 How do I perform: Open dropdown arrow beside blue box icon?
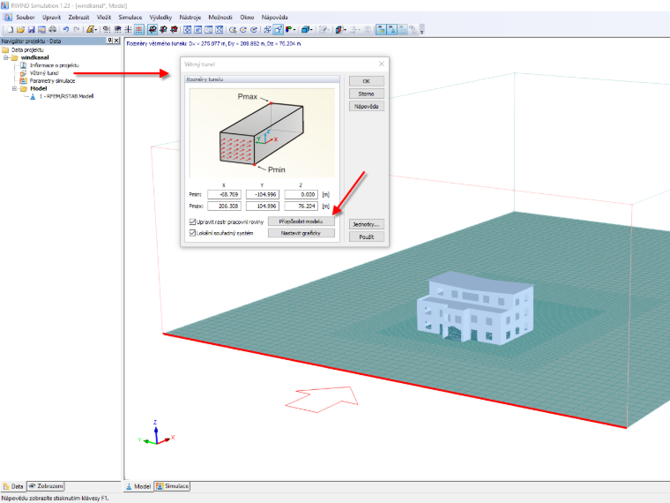tap(311, 29)
